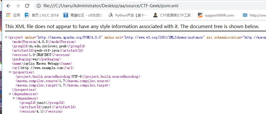The height and width of the screenshot is (114, 266).
Task: Click the packaging war line
Action: click(x=36, y=59)
